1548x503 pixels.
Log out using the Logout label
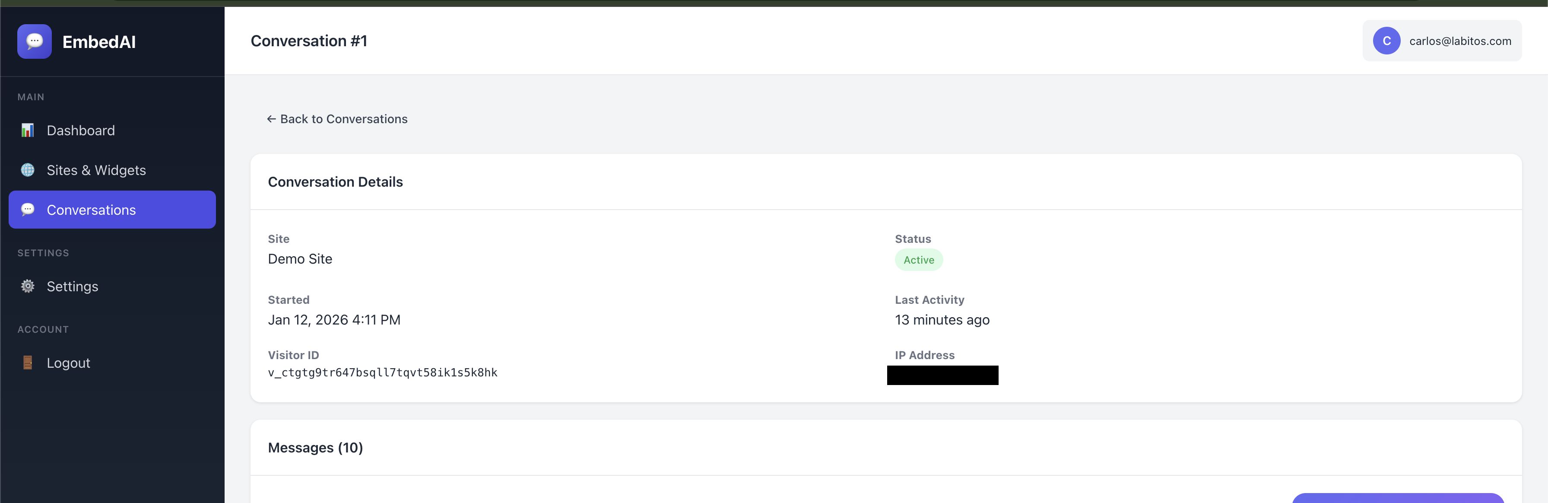click(69, 363)
